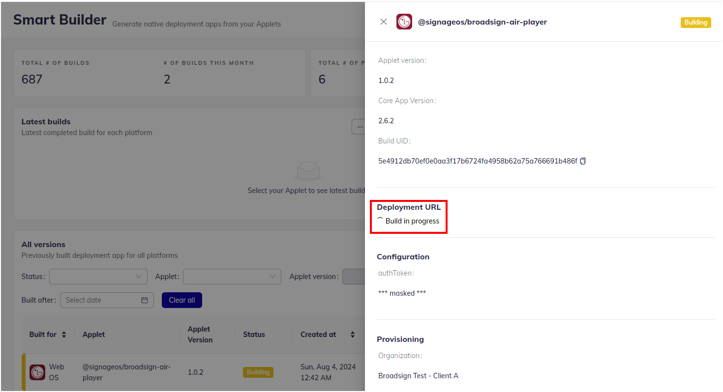Select the Build UID hash text
Viewport: 723px width, 392px height.
pos(477,161)
